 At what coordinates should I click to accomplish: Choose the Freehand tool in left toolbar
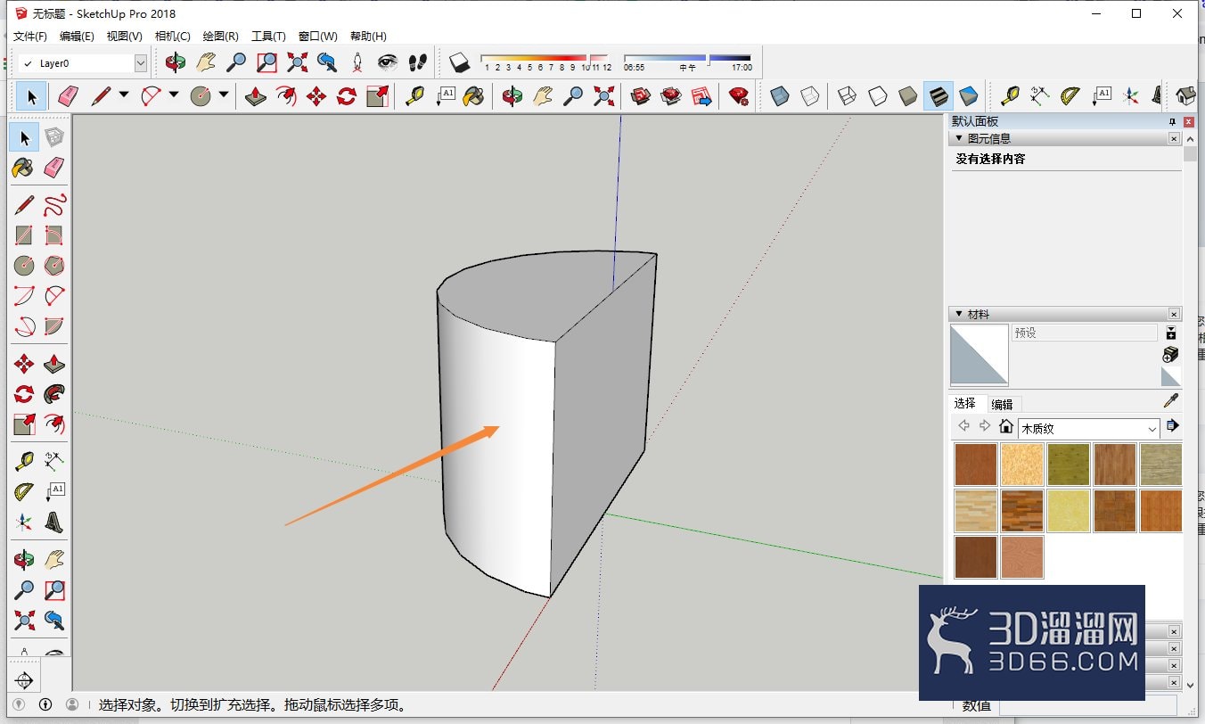[54, 205]
